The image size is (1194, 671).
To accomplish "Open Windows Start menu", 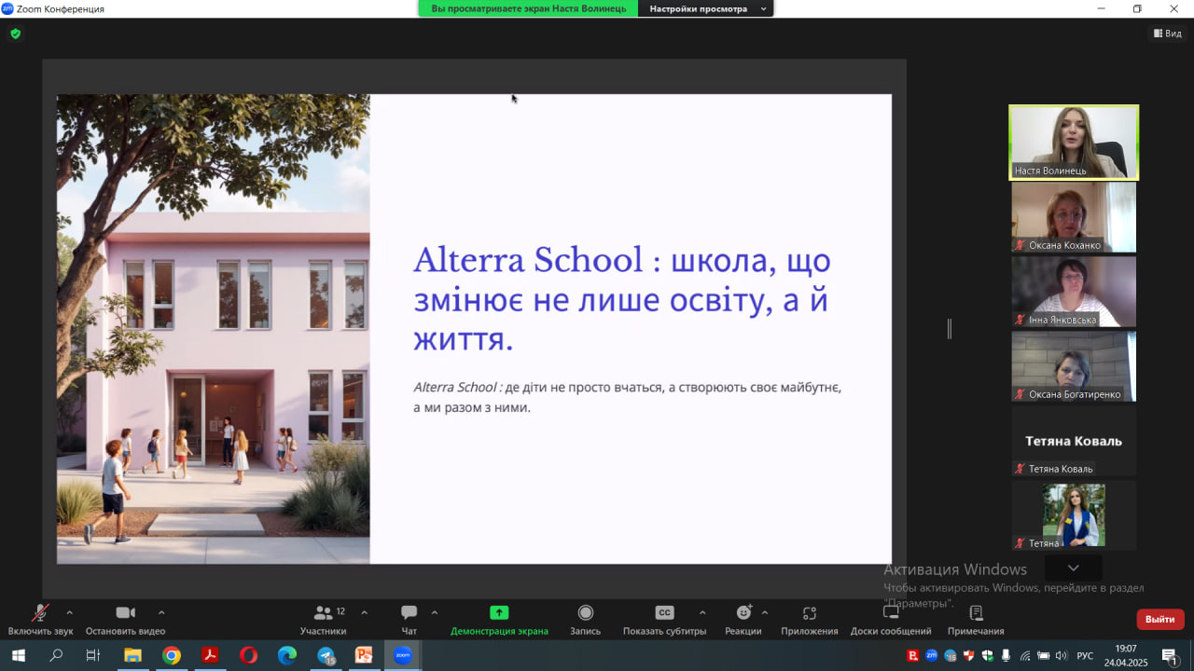I will (18, 655).
